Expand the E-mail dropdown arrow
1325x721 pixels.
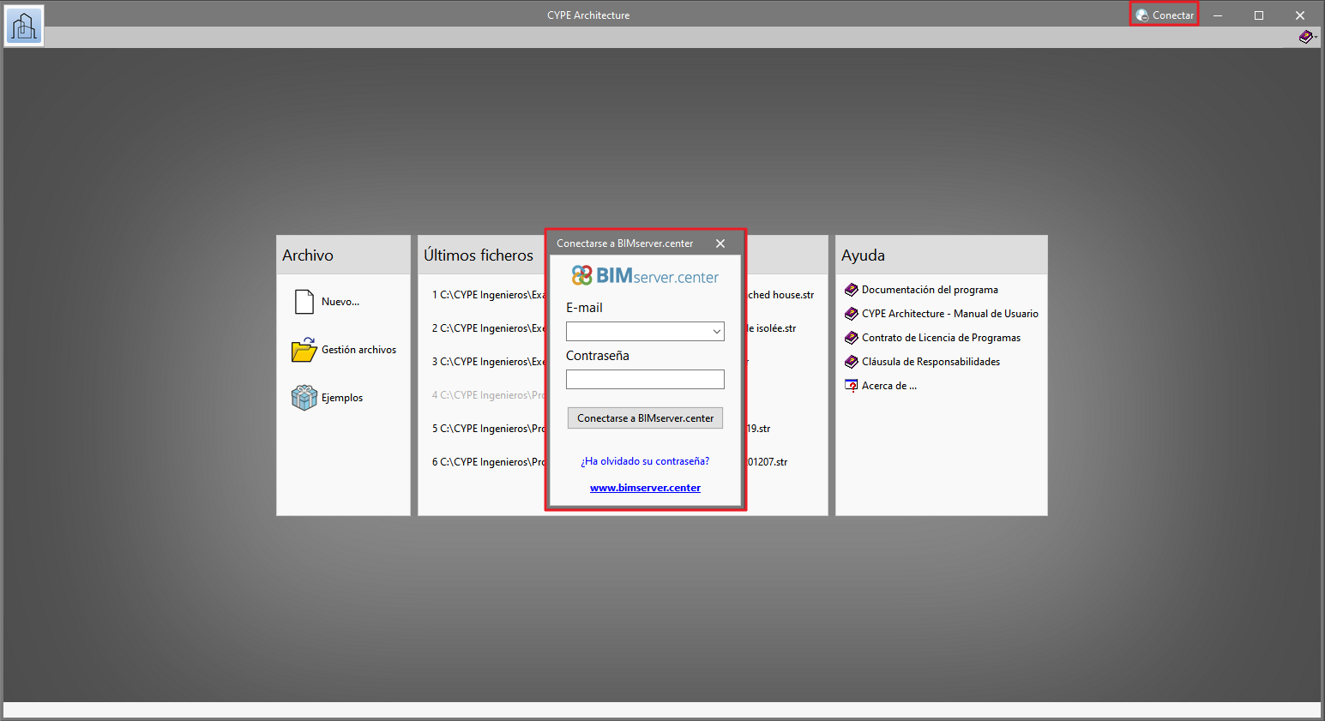coord(716,332)
